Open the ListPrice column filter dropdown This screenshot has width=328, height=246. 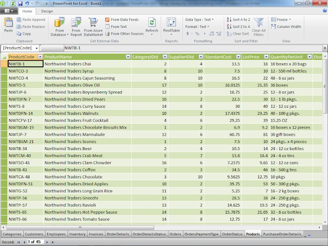266,57
